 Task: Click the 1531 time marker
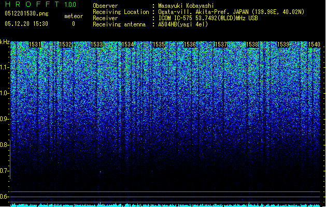pyautogui.click(x=35, y=45)
